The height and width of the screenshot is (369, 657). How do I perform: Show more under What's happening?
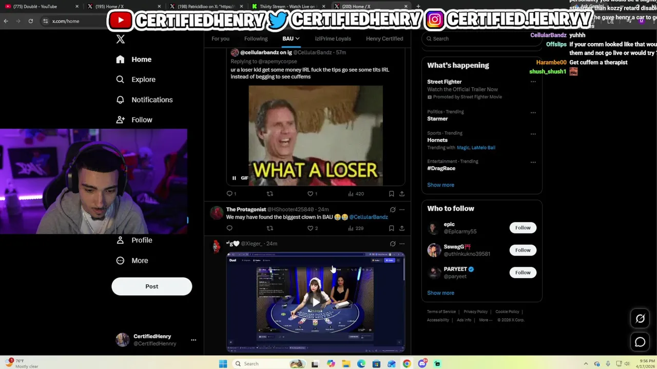(x=440, y=185)
